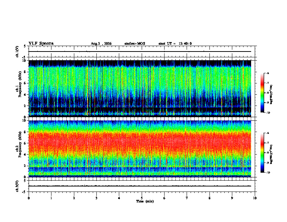Click the ch.1 spectrogram color scale bar
Viewport: 287px width, 222px height.
point(262,93)
